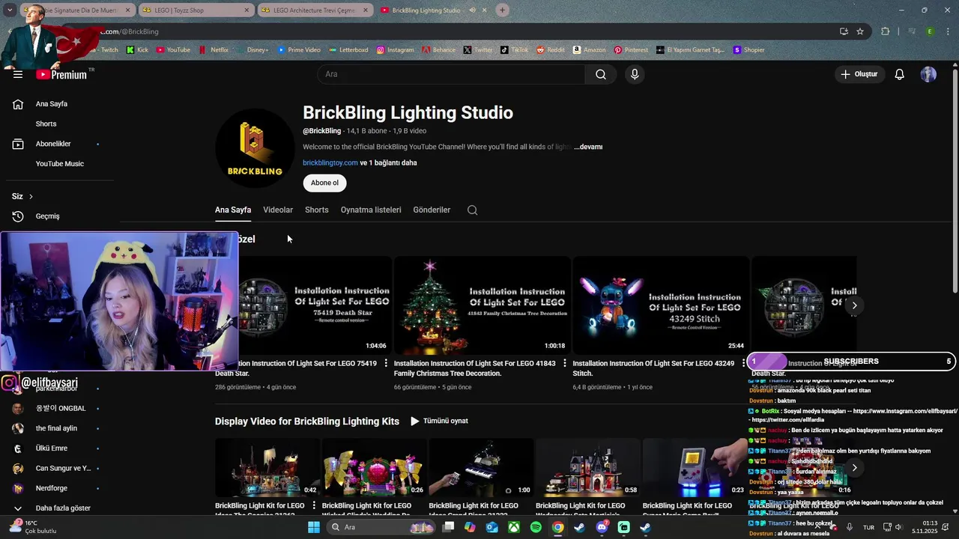Open options menu for Death Star video
959x539 pixels.
click(386, 363)
